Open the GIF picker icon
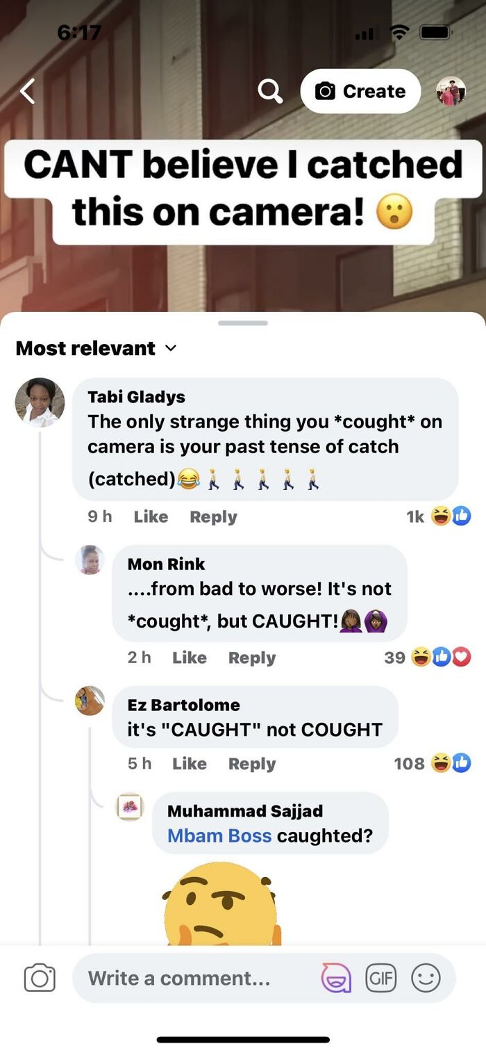This screenshot has width=486, height=1053. click(380, 978)
